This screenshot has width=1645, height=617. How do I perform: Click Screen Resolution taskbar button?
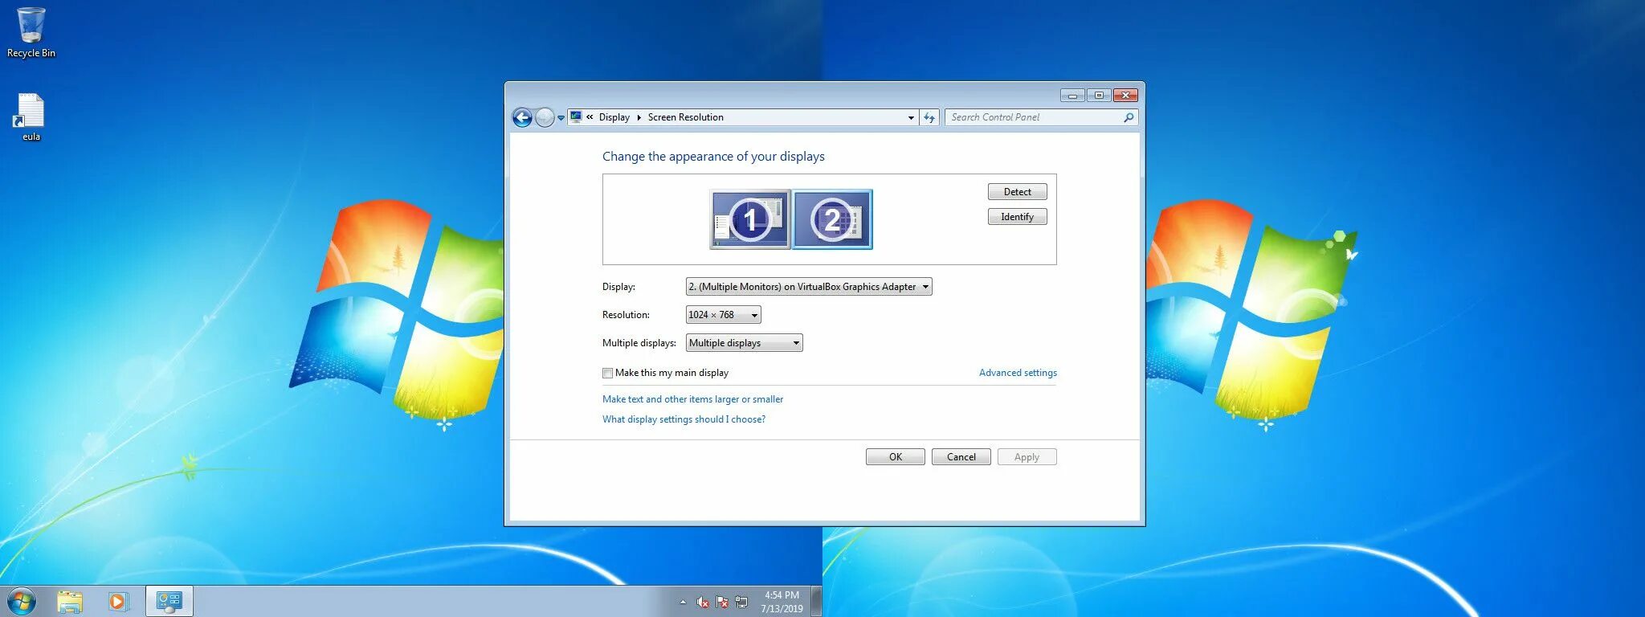coord(169,601)
